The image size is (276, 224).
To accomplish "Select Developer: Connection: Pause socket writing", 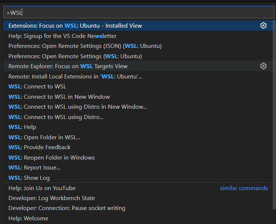I will [139, 208].
